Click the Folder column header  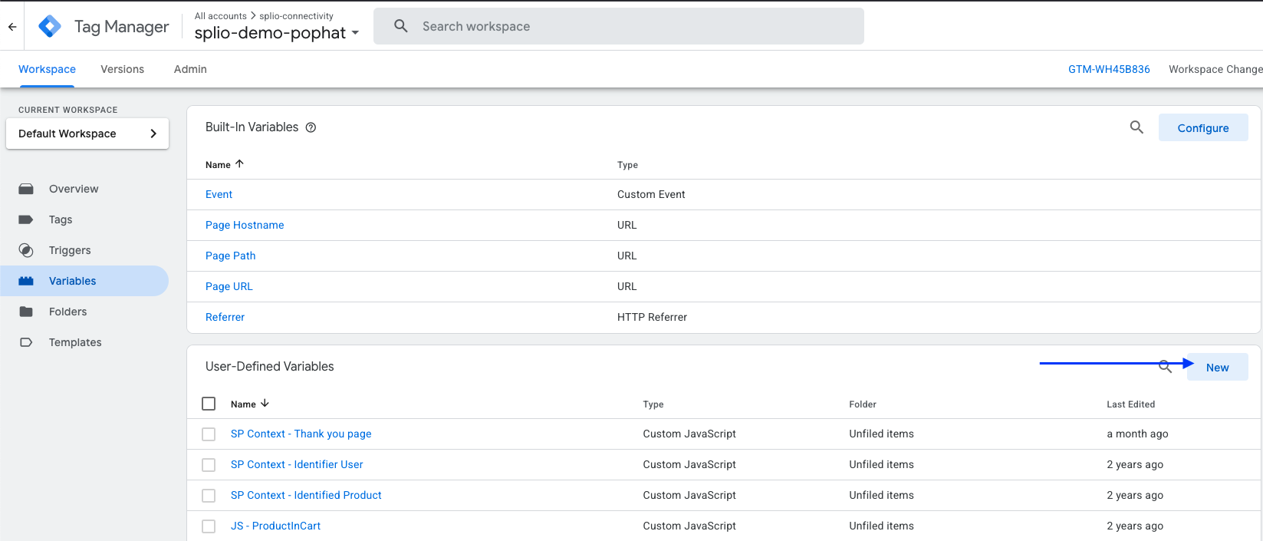point(863,404)
